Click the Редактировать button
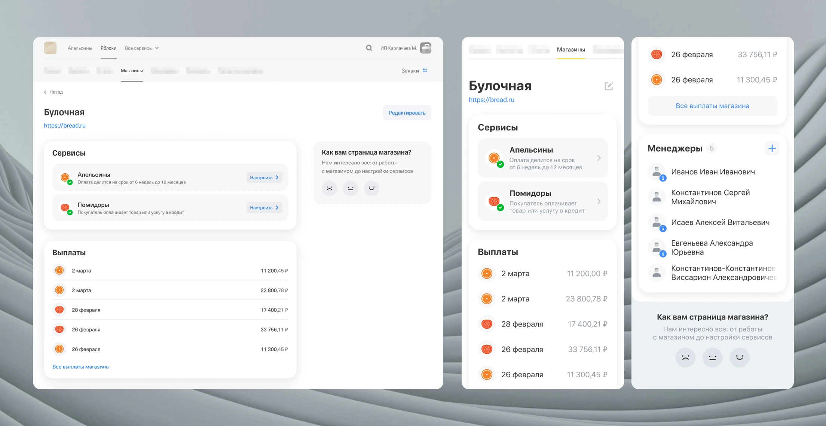The width and height of the screenshot is (826, 426). (x=407, y=113)
